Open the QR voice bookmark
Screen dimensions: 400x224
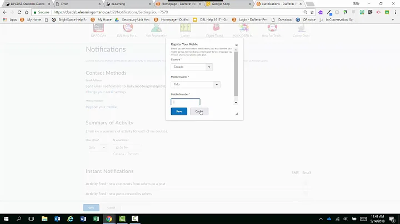(306, 19)
